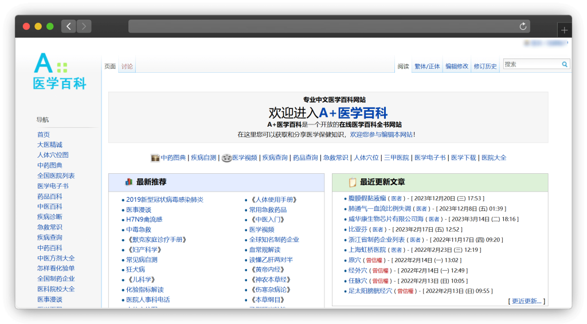Image resolution: width=587 pixels, height=324 pixels.
Task: Open 药品百科 sidebar link
Action: click(50, 196)
